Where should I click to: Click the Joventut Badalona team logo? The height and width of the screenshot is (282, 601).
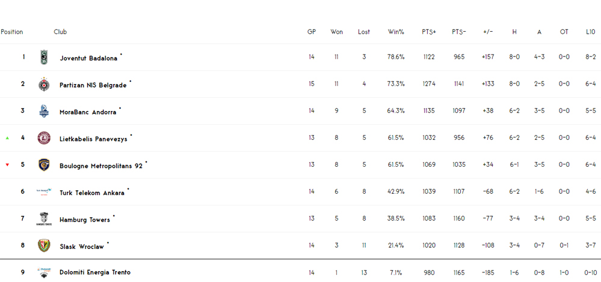pyautogui.click(x=44, y=58)
